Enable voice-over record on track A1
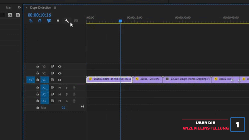Viewport: 249px width, 140px height. tap(74, 87)
